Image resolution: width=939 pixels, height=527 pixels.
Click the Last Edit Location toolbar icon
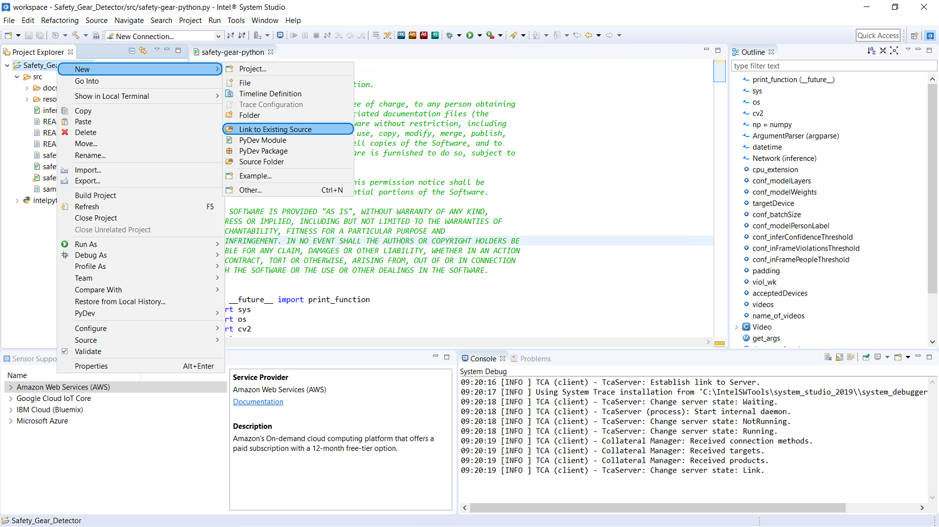(577, 35)
